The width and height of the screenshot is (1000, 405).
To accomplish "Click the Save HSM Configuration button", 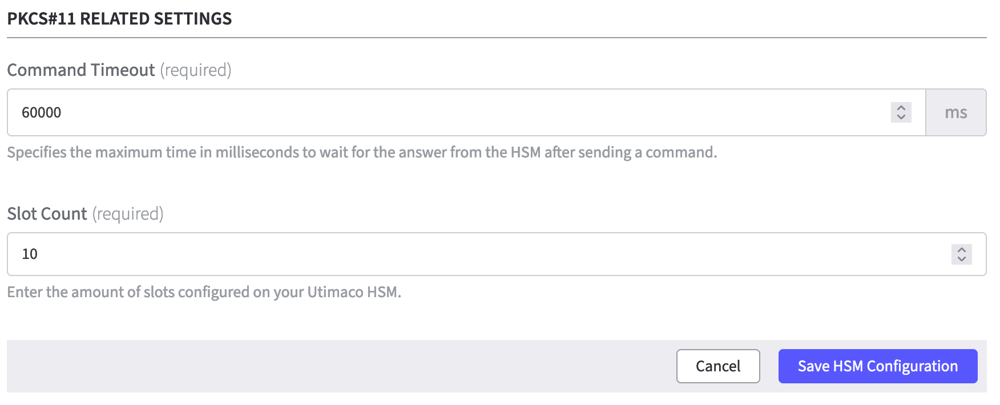I will (x=877, y=366).
